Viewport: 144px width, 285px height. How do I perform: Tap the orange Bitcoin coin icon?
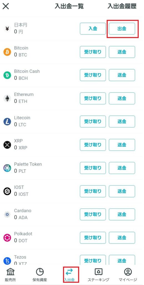[x=7, y=52]
